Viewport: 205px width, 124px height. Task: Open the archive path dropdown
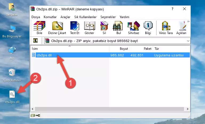188,41
